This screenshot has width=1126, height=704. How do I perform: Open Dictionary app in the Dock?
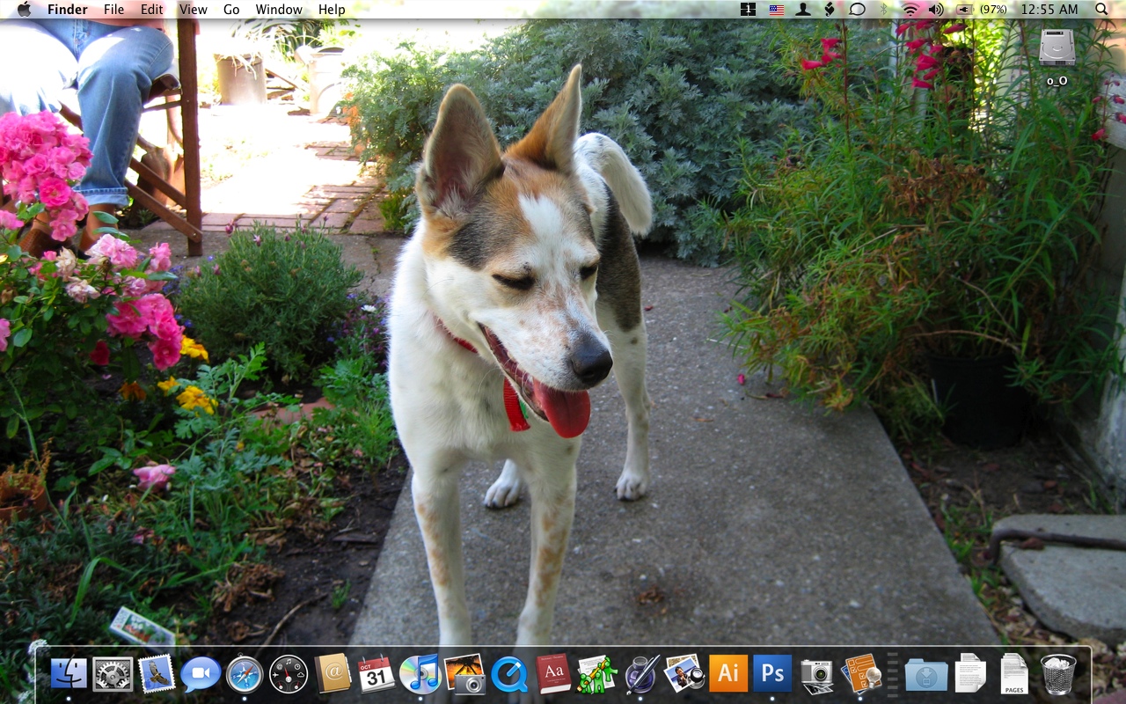tap(552, 674)
